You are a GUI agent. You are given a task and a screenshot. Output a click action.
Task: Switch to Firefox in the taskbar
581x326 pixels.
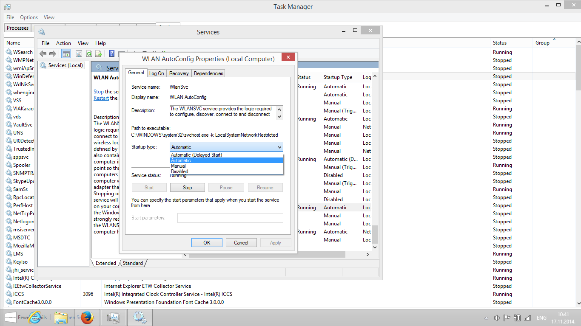tap(88, 318)
